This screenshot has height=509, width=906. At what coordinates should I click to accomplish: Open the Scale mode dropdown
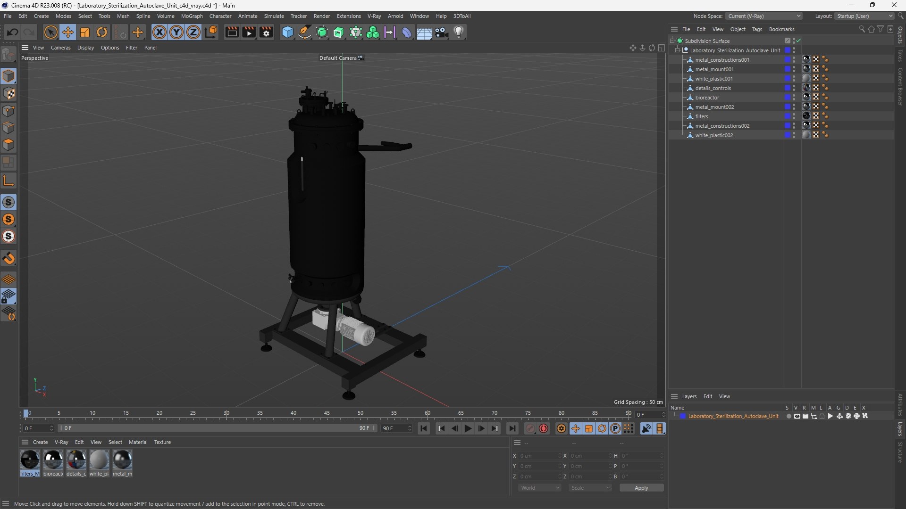click(590, 488)
